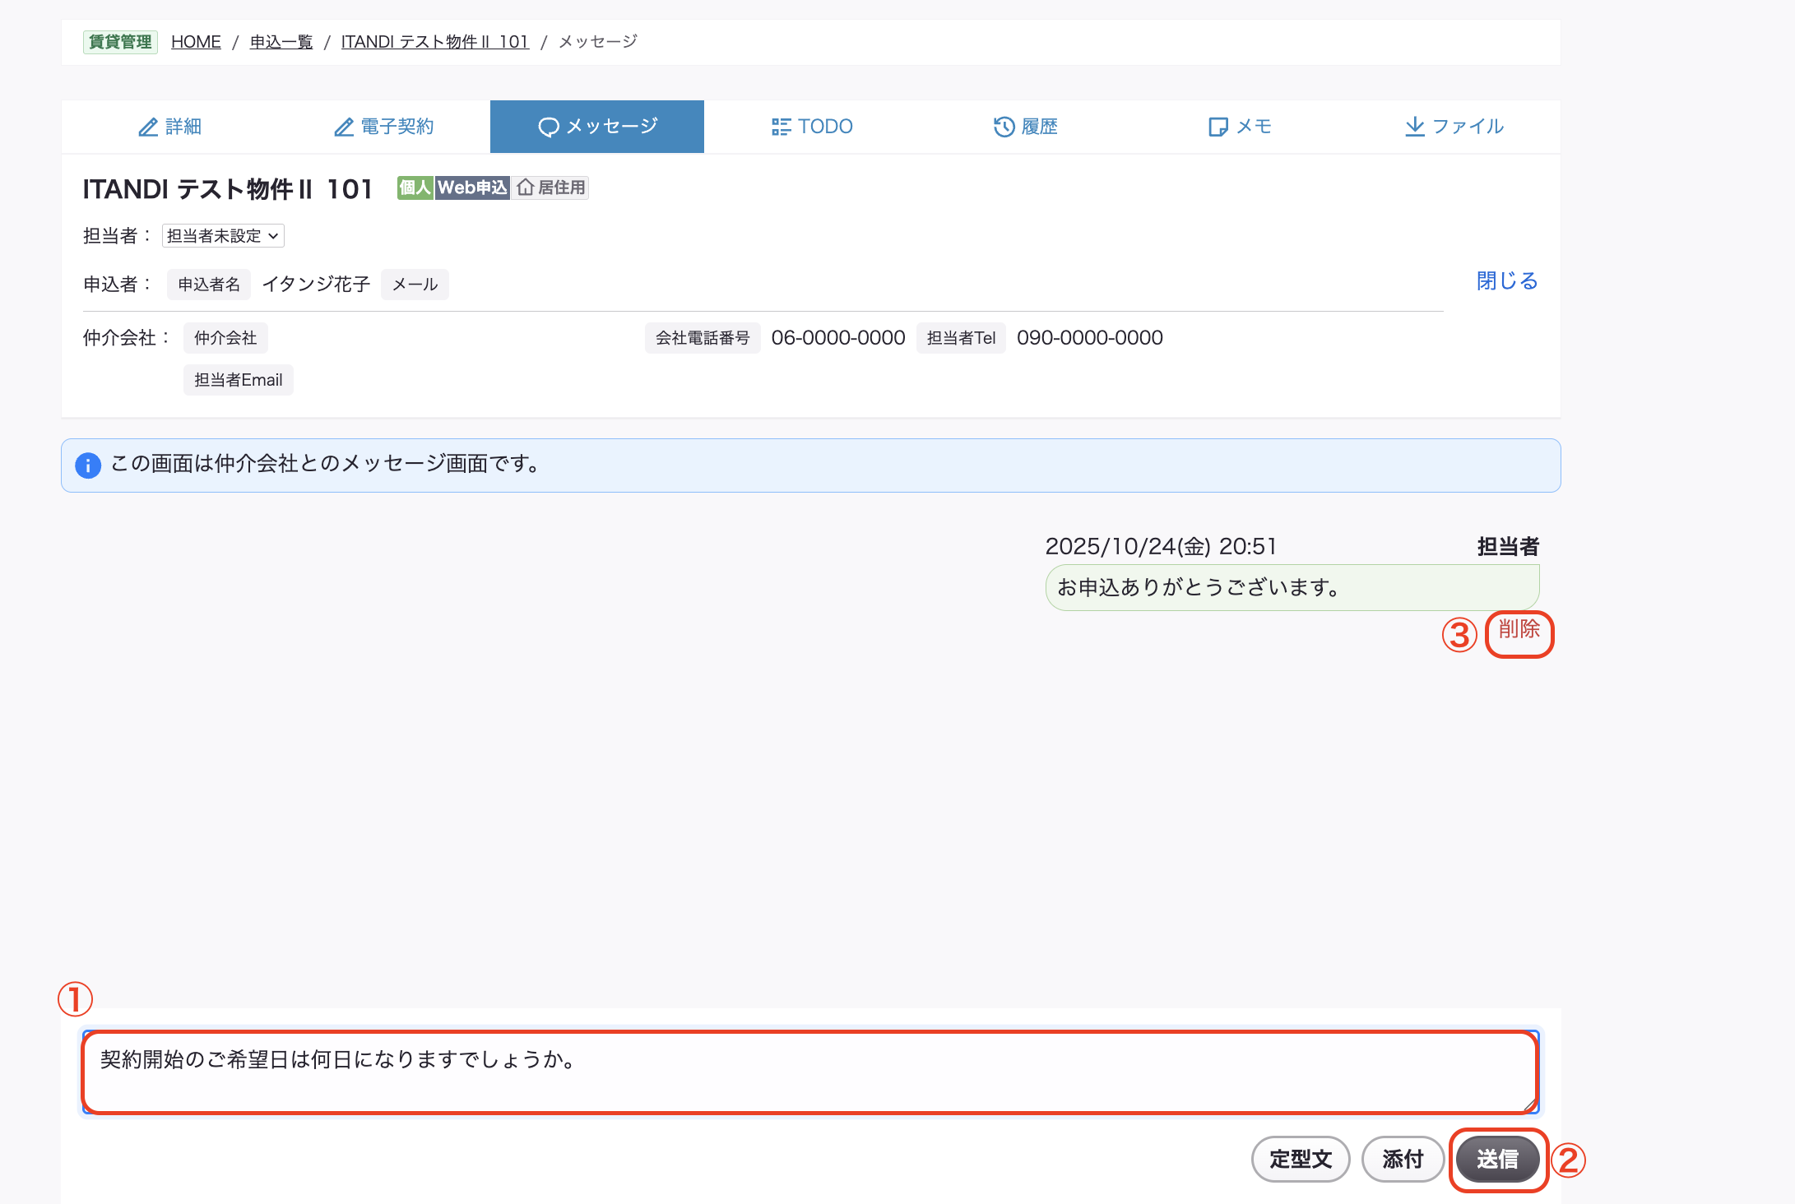Screen dimensions: 1795x1204
Task: Open ITANDI テスト物件 II 101 breadcrumb
Action: (x=435, y=42)
